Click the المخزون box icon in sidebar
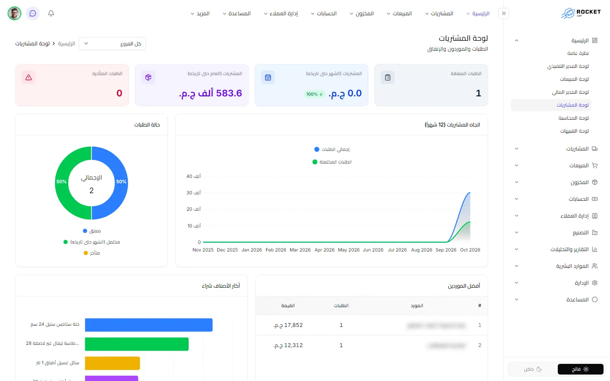 click(x=595, y=182)
